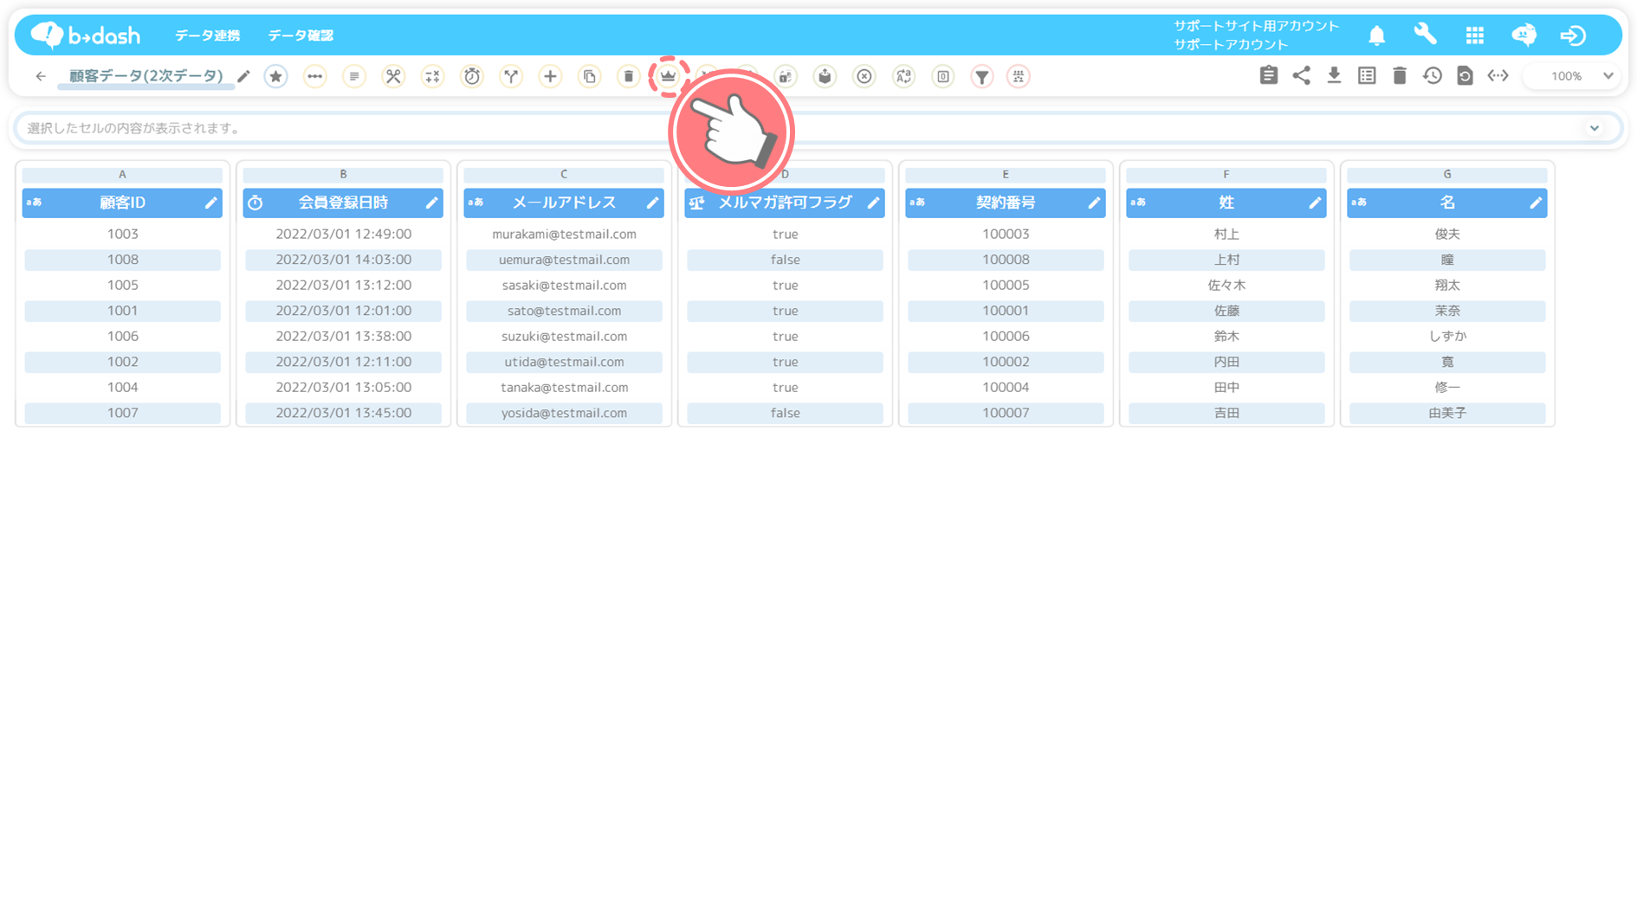Select cell murakami@testmail.com
The height and width of the screenshot is (920, 1637).
point(564,234)
